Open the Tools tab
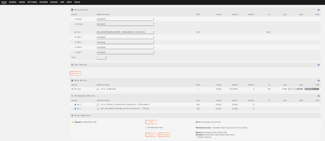The image size is (325, 141). [77, 2]
